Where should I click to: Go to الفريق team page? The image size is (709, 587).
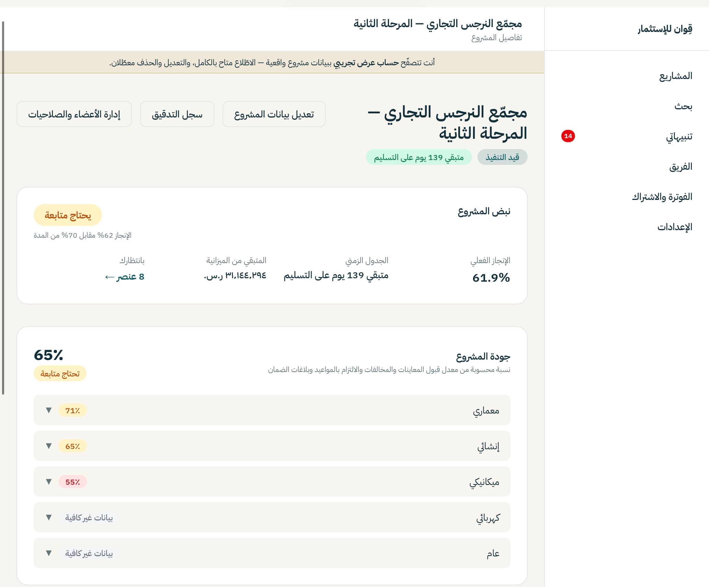point(680,167)
